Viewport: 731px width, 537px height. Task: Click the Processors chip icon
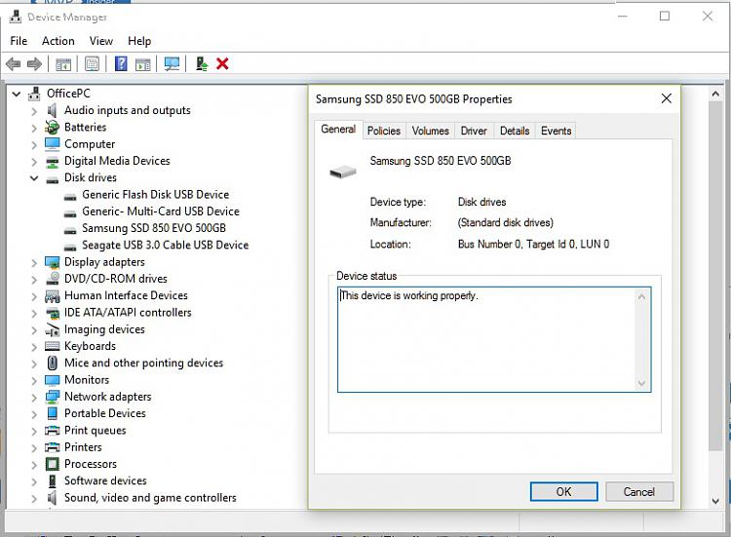pyautogui.click(x=53, y=464)
